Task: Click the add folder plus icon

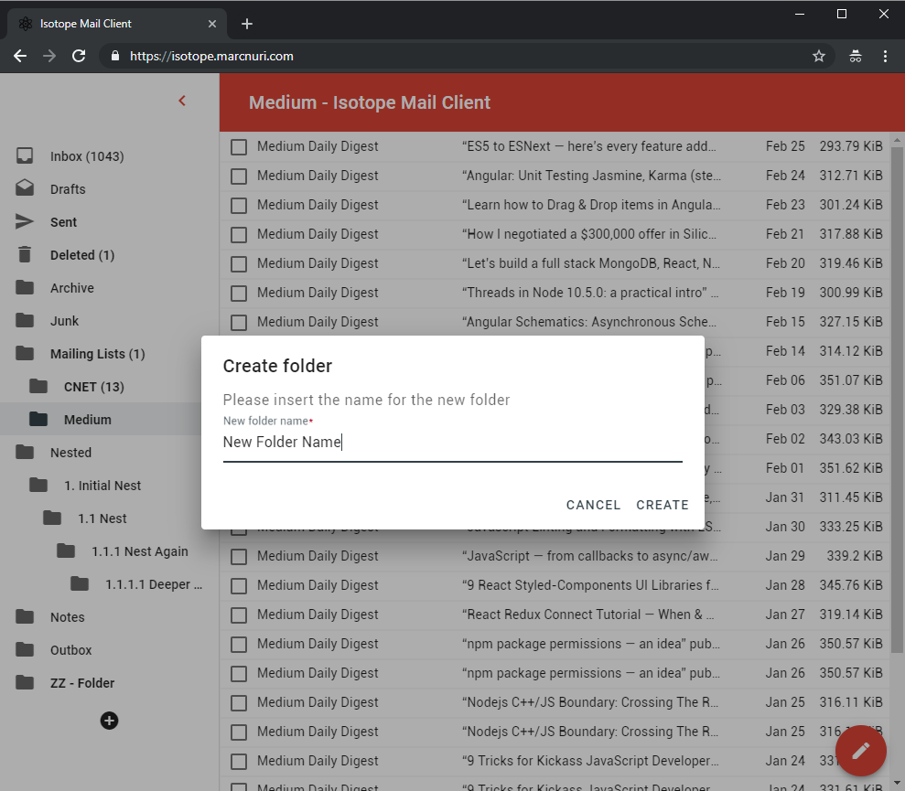Action: point(109,720)
